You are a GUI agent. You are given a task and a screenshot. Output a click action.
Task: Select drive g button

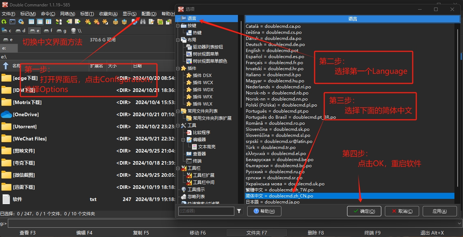61,31
